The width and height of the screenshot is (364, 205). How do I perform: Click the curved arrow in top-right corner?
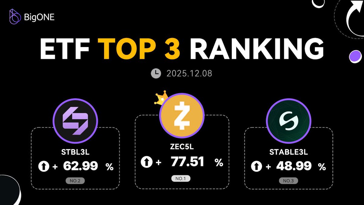click(x=354, y=20)
